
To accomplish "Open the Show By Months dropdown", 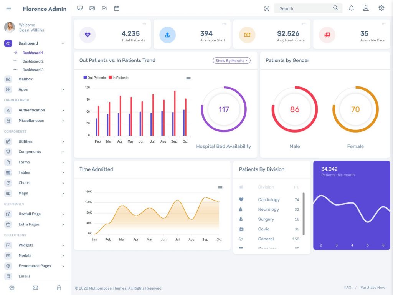I will pyautogui.click(x=231, y=60).
